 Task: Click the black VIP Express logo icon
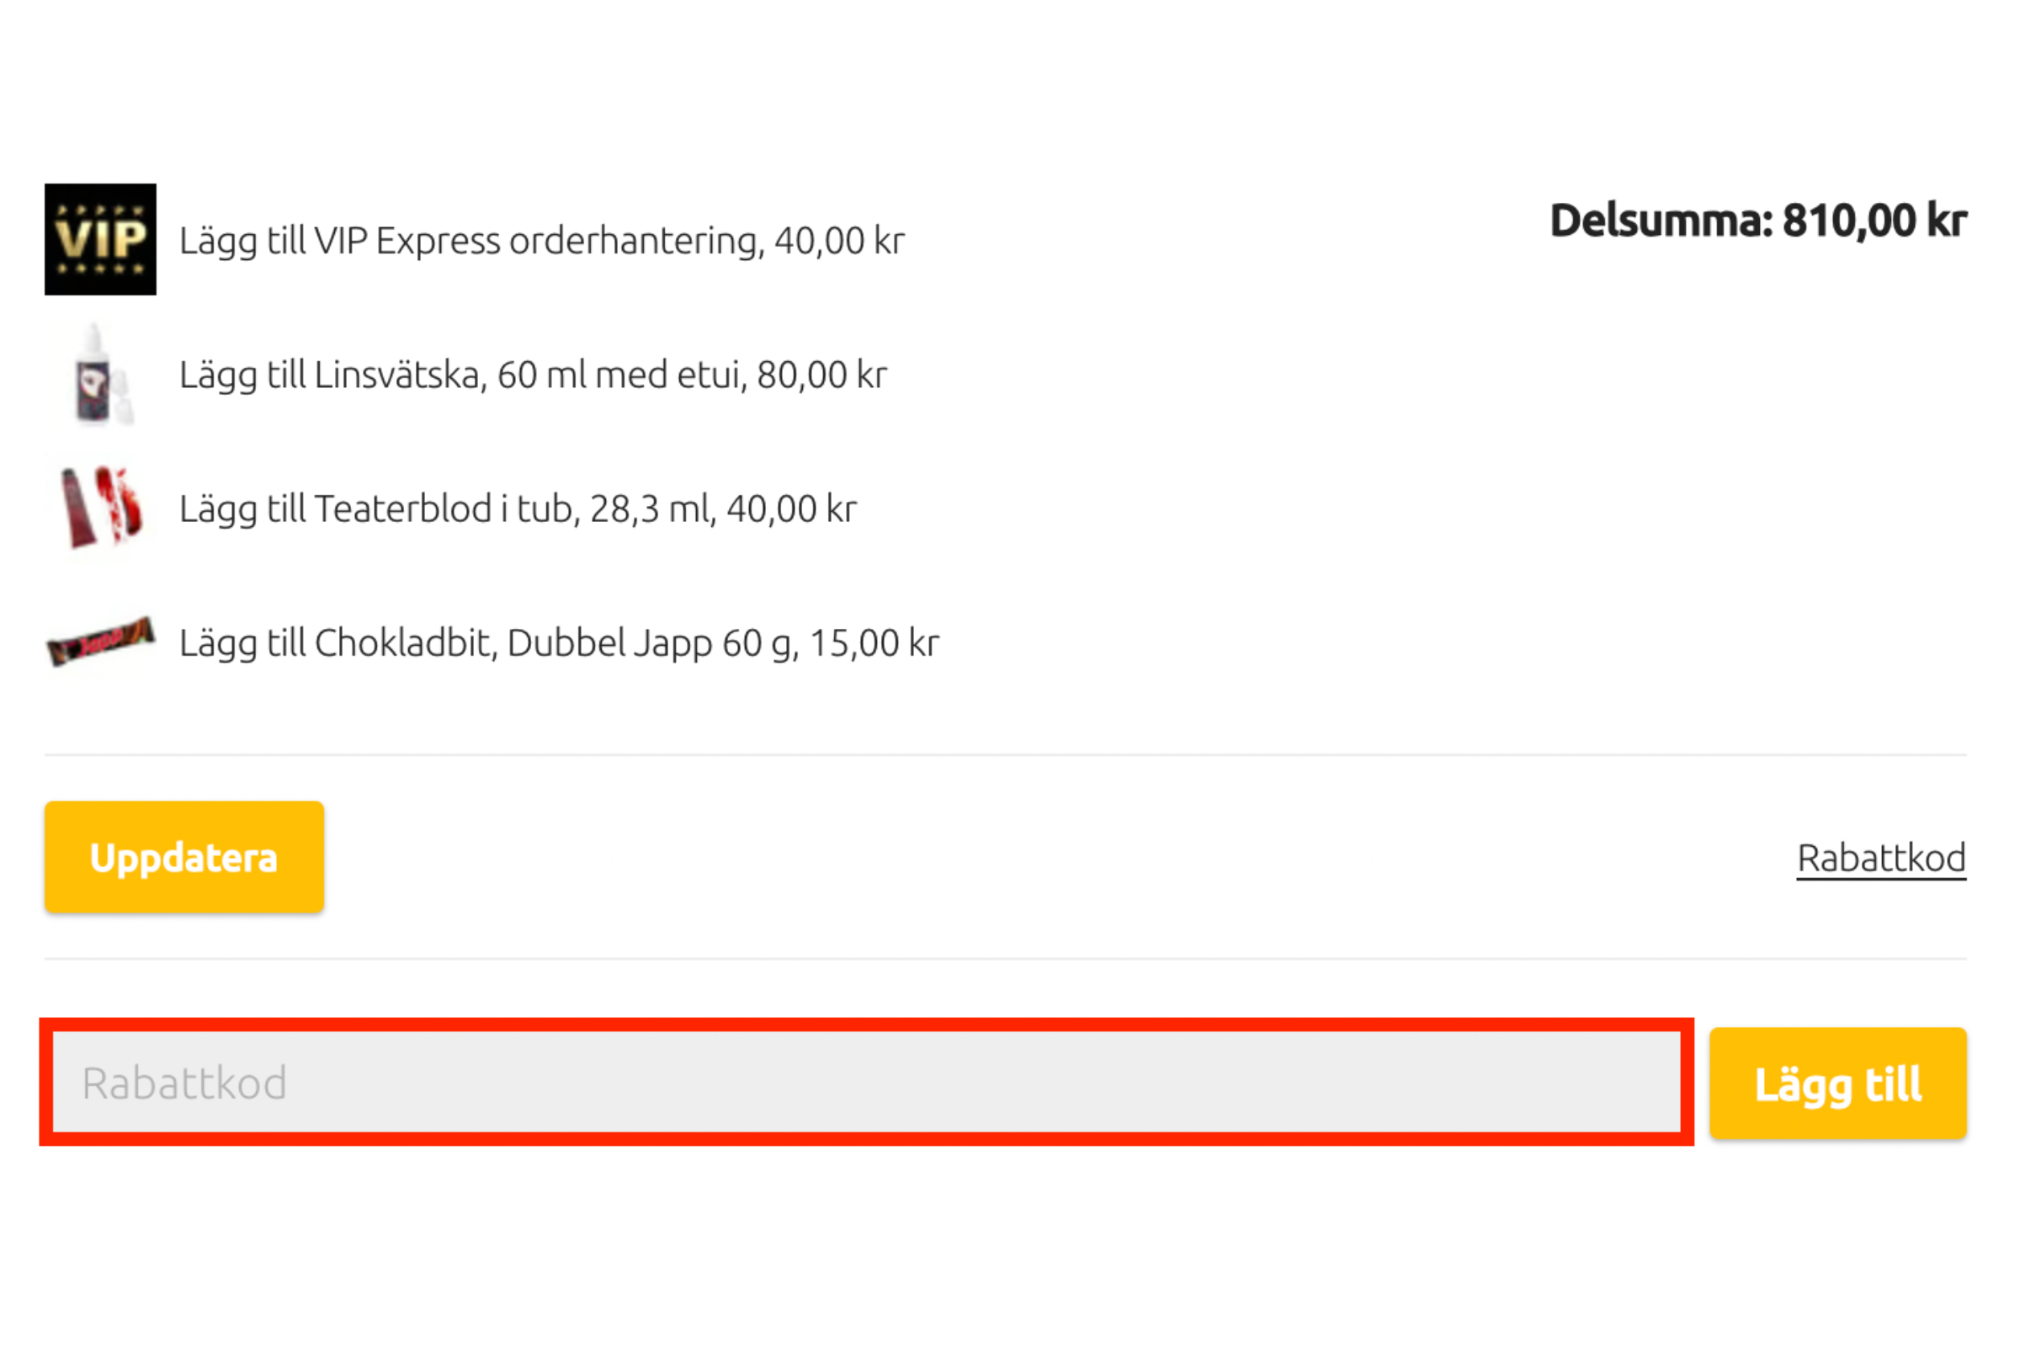100,239
